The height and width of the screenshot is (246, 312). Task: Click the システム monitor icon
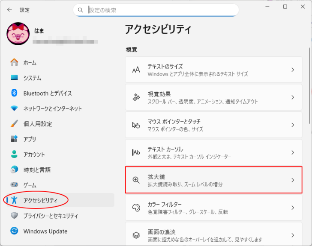(x=14, y=77)
